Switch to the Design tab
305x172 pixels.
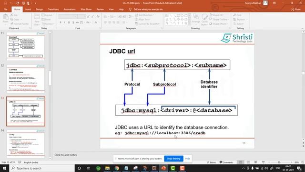pos(39,10)
